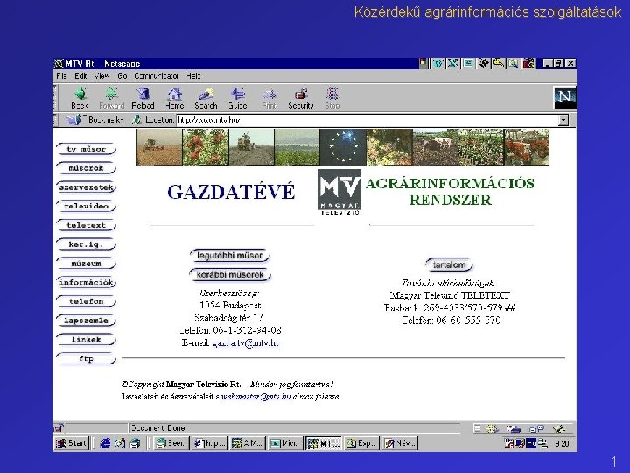Open the Windows Start button
This screenshot has height=473, width=630.
coord(72,443)
